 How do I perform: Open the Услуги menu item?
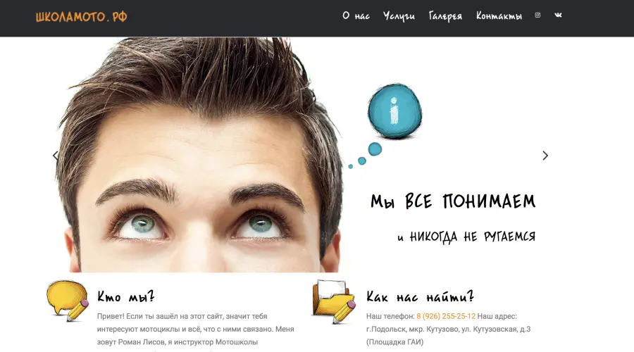(x=399, y=16)
